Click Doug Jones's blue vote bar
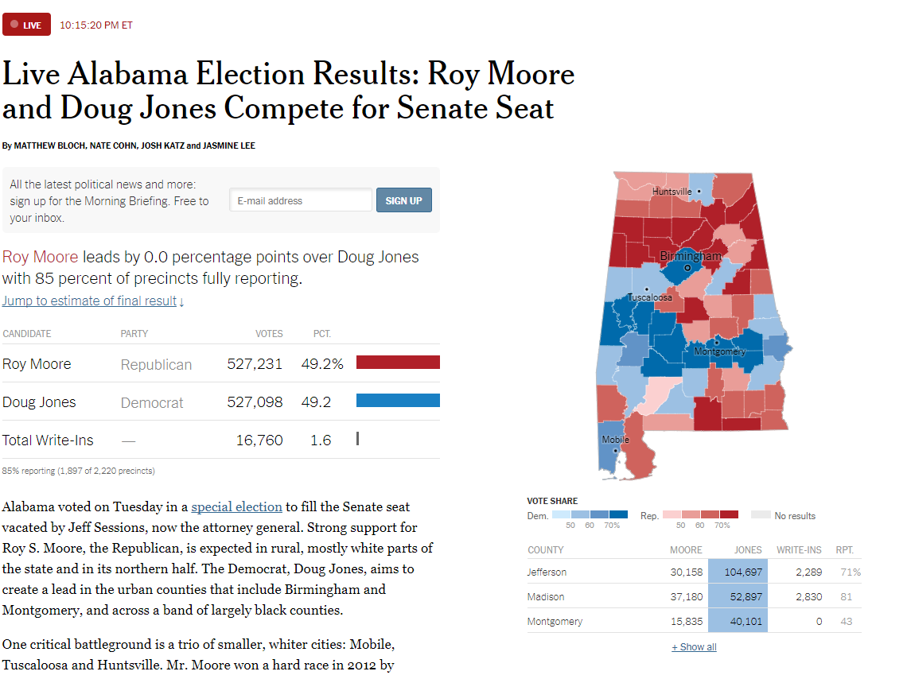 398,400
